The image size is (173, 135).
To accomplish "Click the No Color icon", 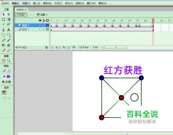I will [x=7, y=82].
